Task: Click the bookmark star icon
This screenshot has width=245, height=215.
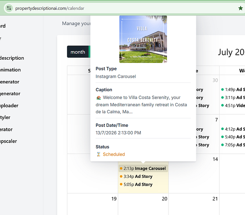Action: pyautogui.click(x=241, y=8)
